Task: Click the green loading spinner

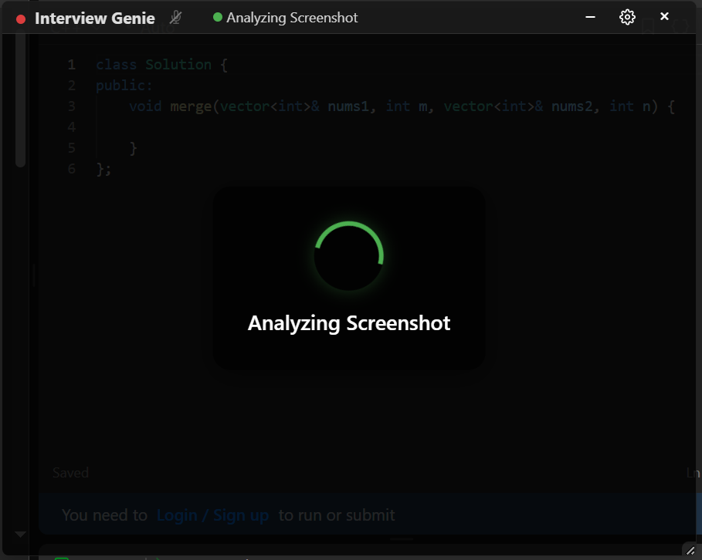Action: pos(349,256)
